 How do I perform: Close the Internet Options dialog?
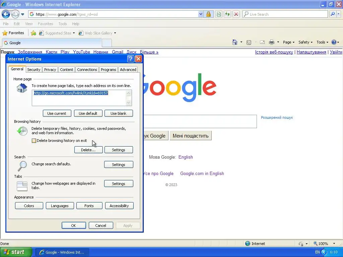click(x=138, y=59)
